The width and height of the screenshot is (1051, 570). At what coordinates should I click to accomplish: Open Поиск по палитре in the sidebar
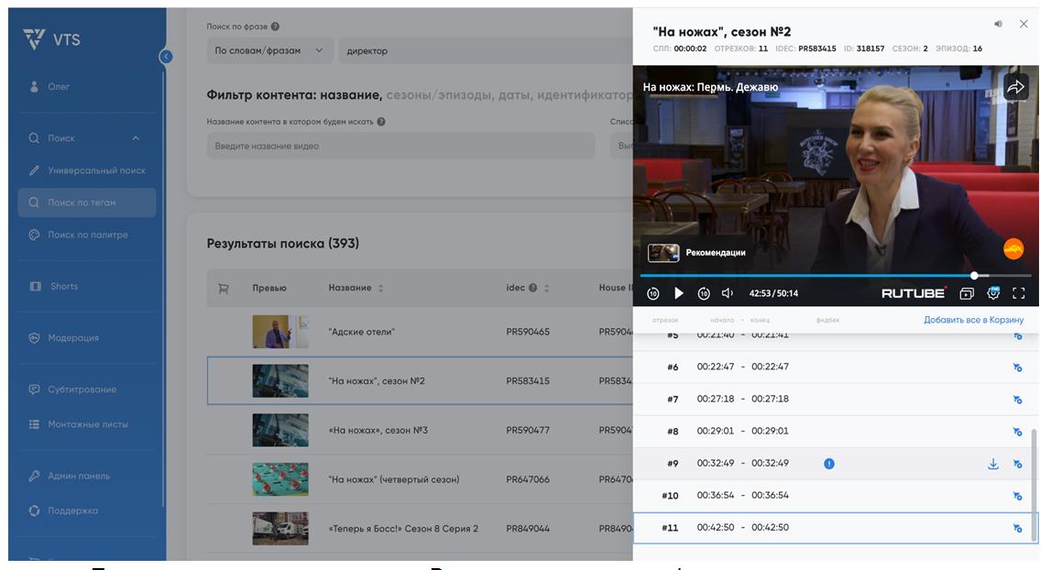(x=88, y=235)
